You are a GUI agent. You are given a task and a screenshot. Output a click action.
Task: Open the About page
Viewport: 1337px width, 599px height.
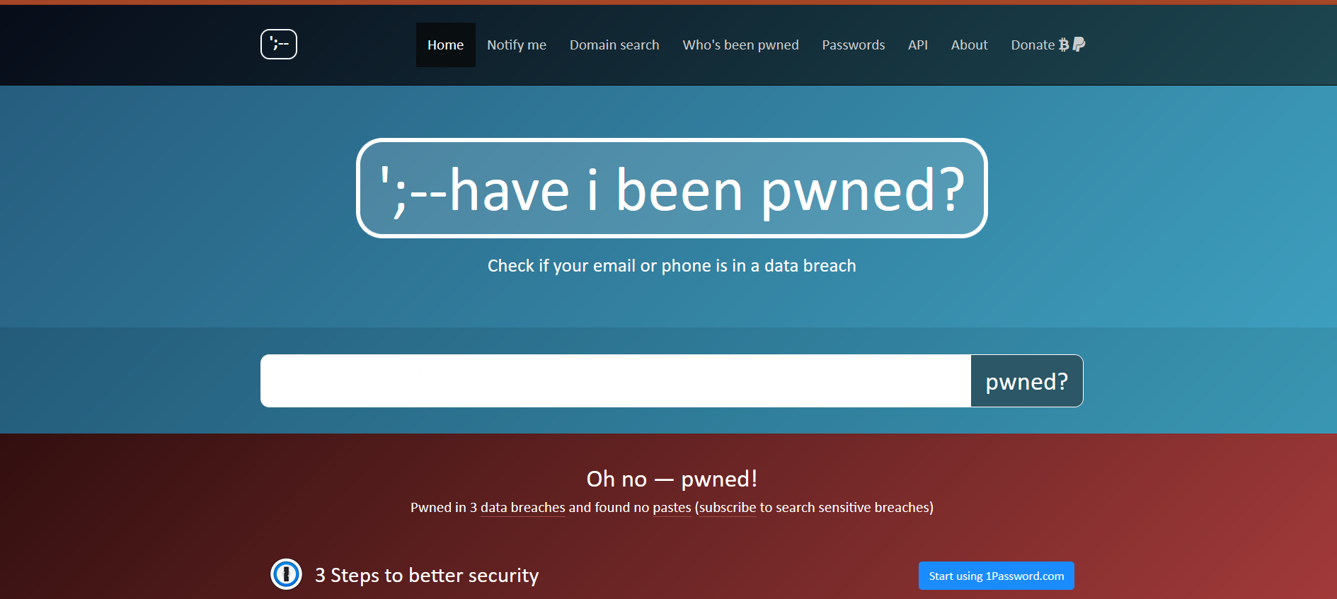point(969,45)
